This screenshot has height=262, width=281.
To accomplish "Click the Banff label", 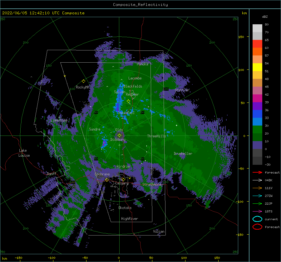I will coord(52,174).
